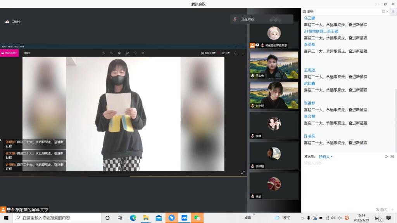
Task: Click the 添加到 add-to menu item
Action: (x=26, y=53)
